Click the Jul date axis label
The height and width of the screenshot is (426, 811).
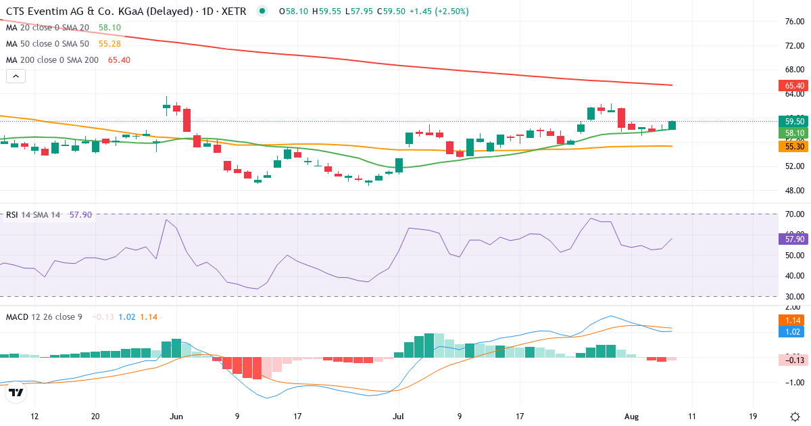pyautogui.click(x=398, y=416)
